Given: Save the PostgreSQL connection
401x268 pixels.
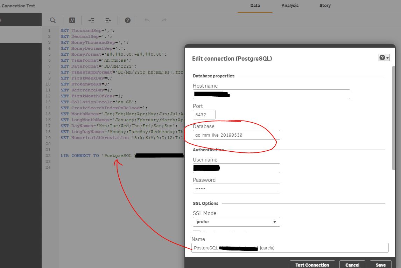Looking at the screenshot, I should (x=380, y=265).
